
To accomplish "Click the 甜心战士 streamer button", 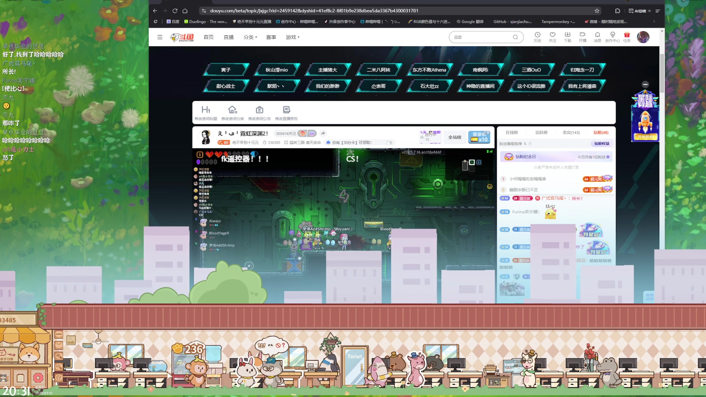I will (x=226, y=86).
